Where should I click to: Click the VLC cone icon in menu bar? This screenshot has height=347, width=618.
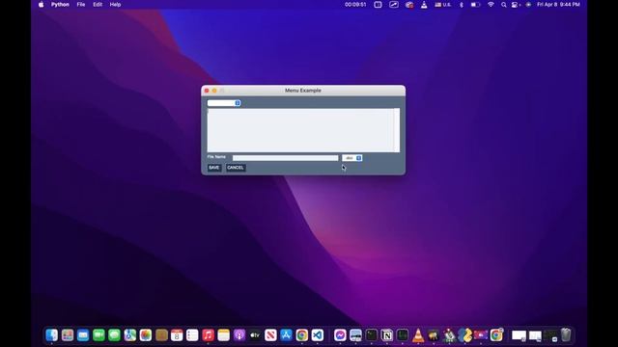(424, 4)
